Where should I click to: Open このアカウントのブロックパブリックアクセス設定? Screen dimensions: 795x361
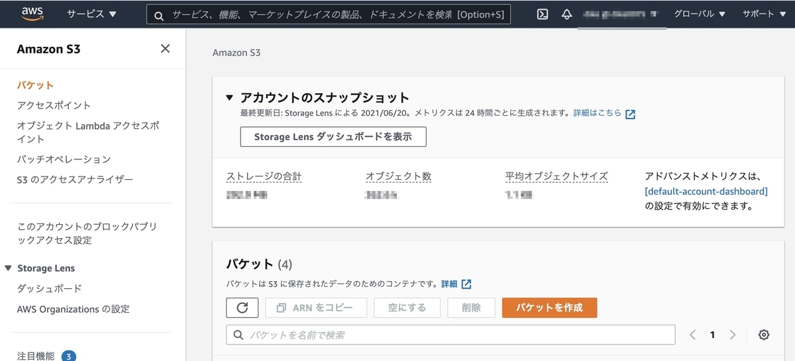[x=87, y=233]
